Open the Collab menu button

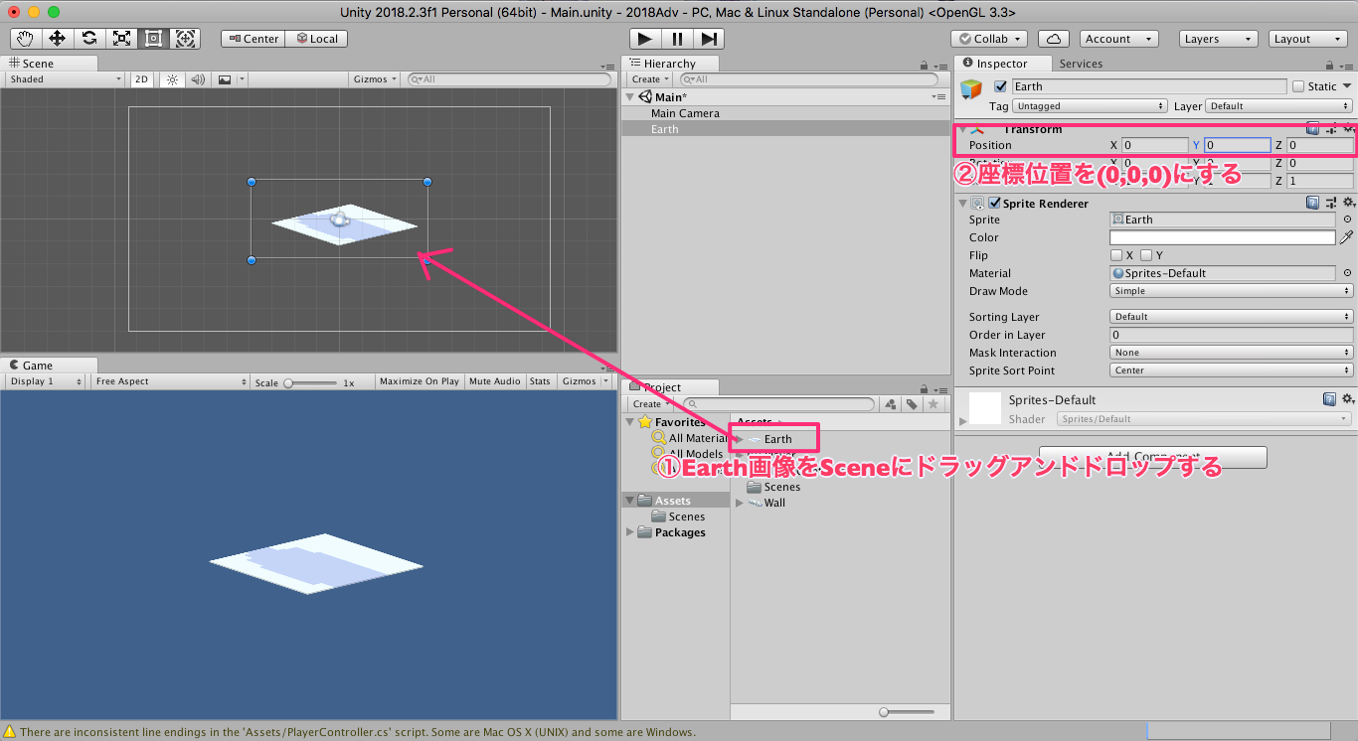[988, 39]
